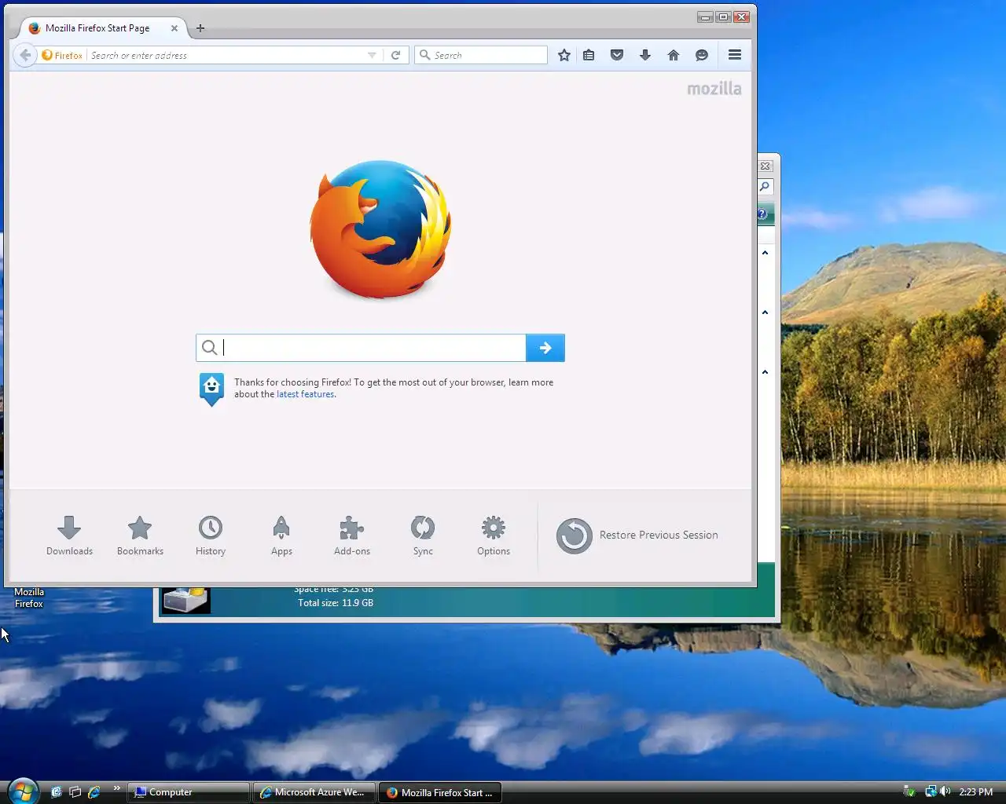Viewport: 1006px width, 804px height.
Task: Click the drive icon in Computer window details pane
Action: pyautogui.click(x=186, y=599)
